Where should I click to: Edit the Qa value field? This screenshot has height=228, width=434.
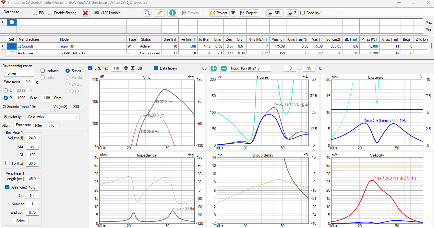tap(32, 147)
